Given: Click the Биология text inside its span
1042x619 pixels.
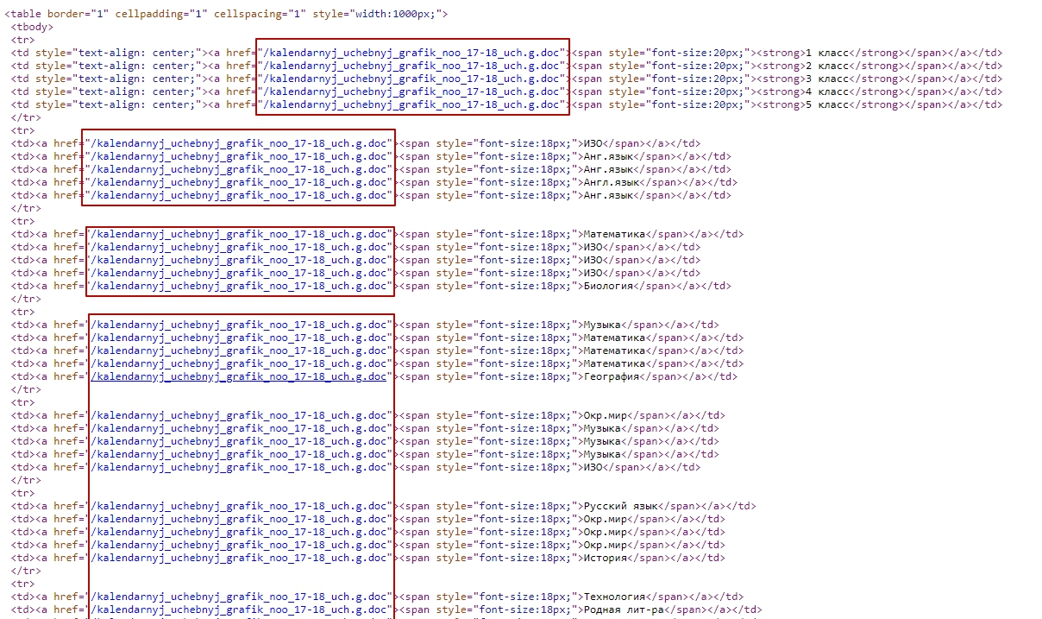Looking at the screenshot, I should click(608, 286).
